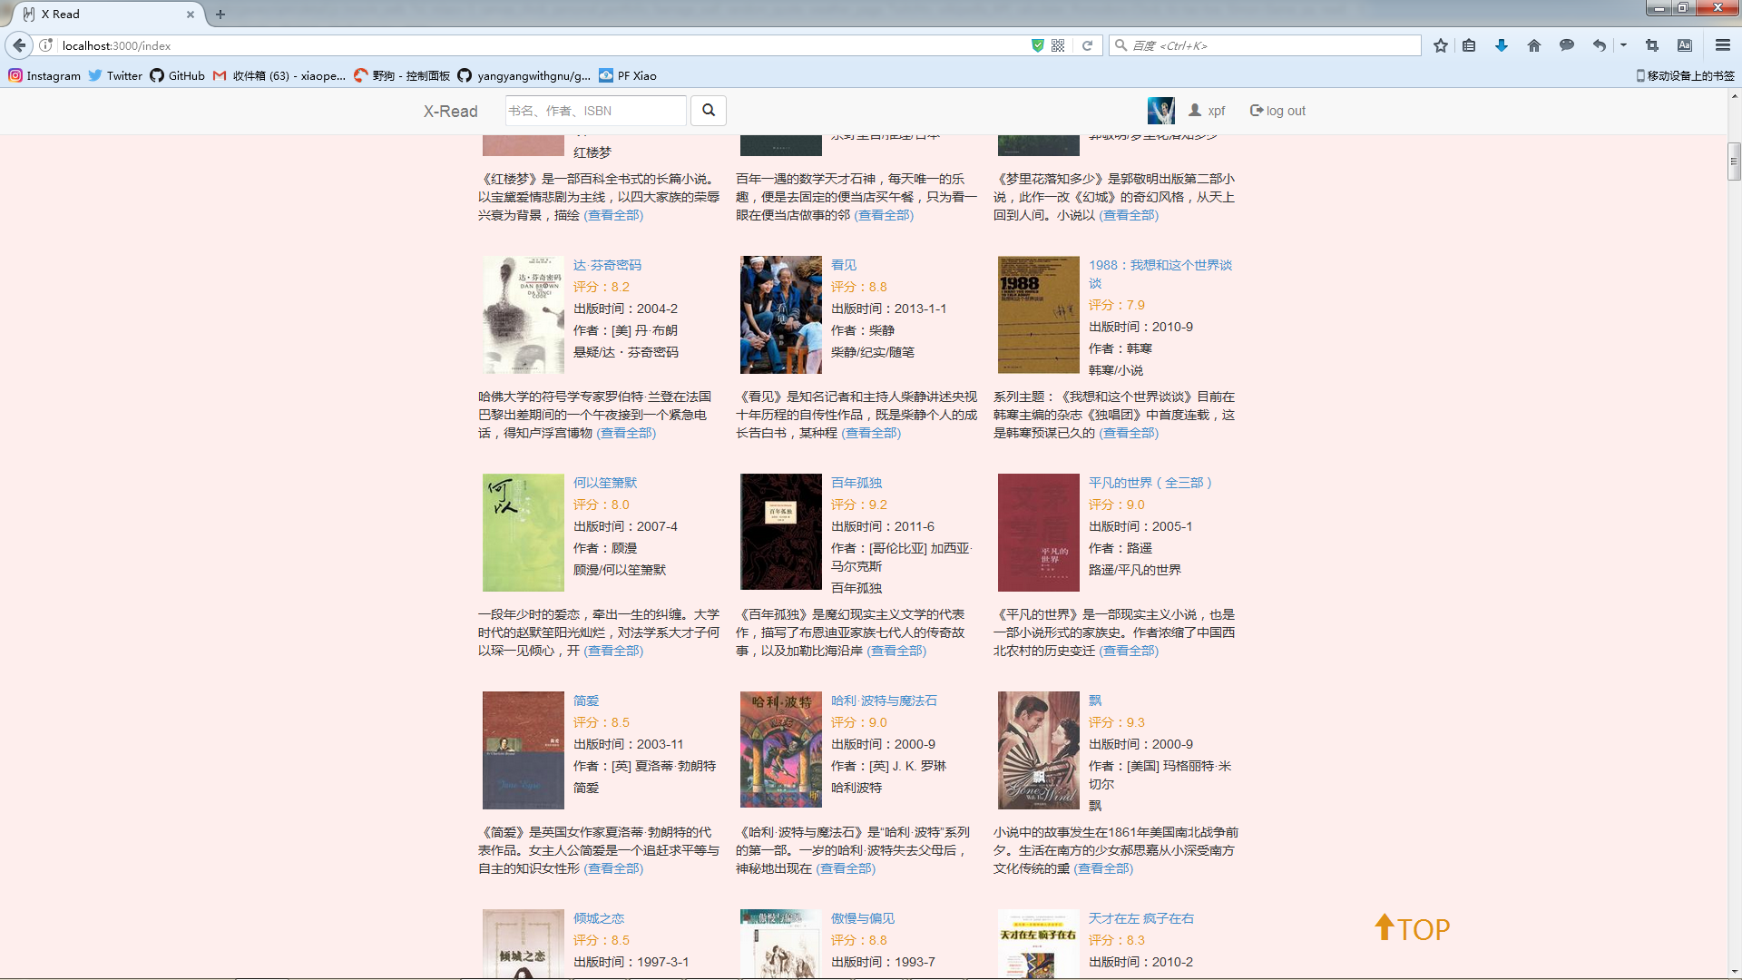Viewport: 1742px width, 980px height.
Task: Open the QR code icon in address bar
Action: pos(1058,45)
